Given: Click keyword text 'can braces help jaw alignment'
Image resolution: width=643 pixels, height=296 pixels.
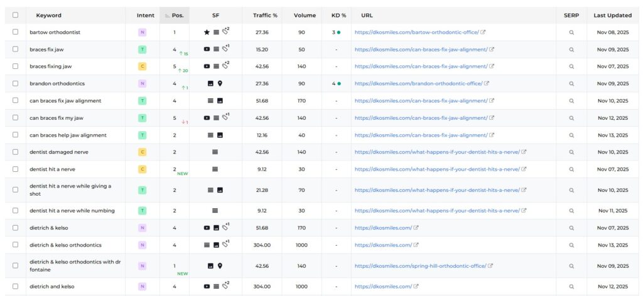Looking at the screenshot, I should pos(68,135).
